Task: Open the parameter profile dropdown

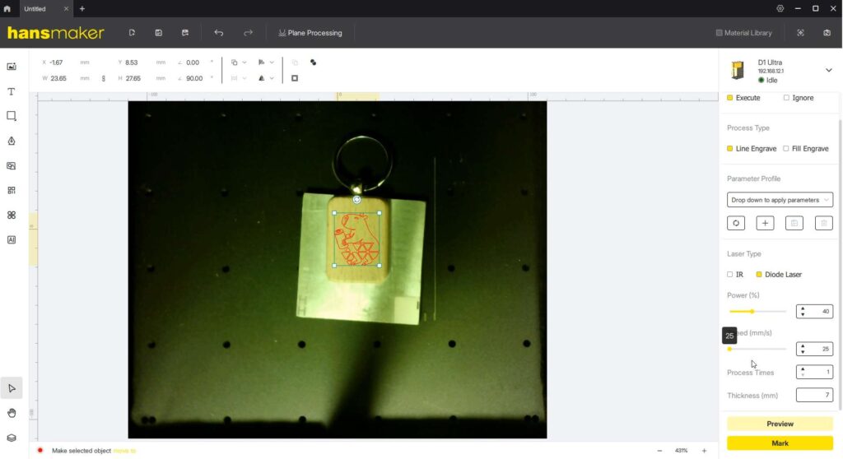Action: [780, 200]
